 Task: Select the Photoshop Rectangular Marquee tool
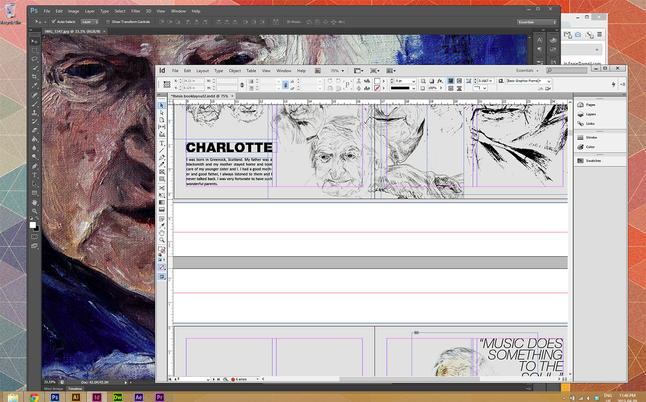point(34,50)
